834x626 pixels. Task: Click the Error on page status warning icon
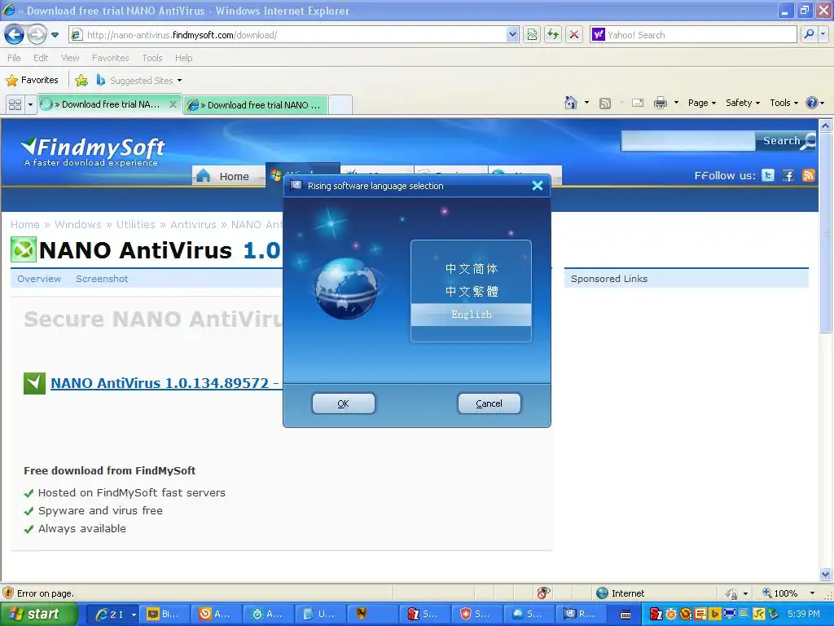click(x=8, y=593)
